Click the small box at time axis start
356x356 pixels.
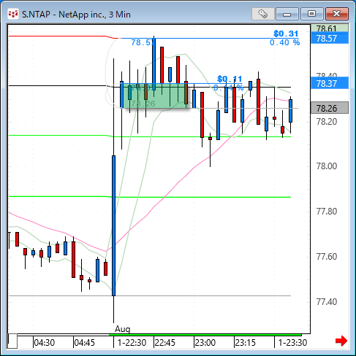(12, 341)
